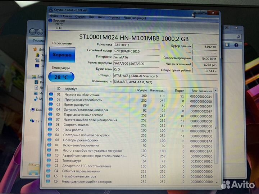Click the Explorer window preview pane icon
Image resolution: width=259 pixels, height=194 pixels.
click(x=227, y=45)
